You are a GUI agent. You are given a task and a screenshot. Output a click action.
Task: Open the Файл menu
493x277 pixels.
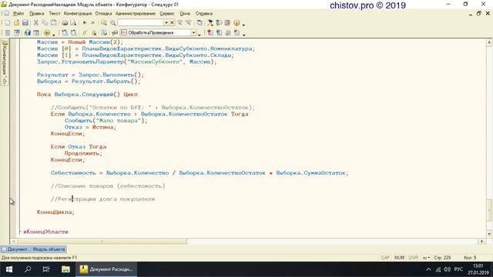(18, 14)
